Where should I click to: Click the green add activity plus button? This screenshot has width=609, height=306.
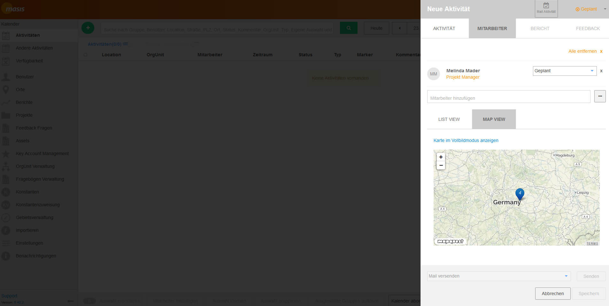(x=88, y=28)
